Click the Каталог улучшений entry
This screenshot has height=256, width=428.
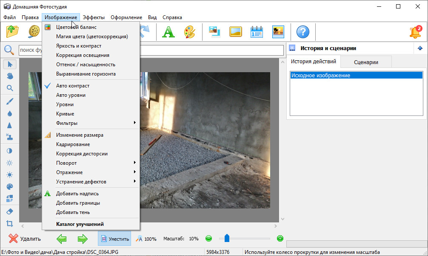(x=80, y=224)
